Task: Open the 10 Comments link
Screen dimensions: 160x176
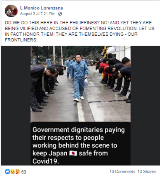Action: 122,172
